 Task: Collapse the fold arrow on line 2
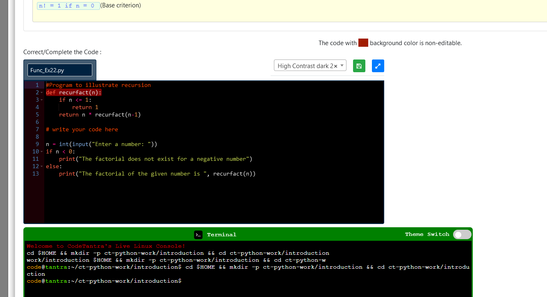(42, 93)
